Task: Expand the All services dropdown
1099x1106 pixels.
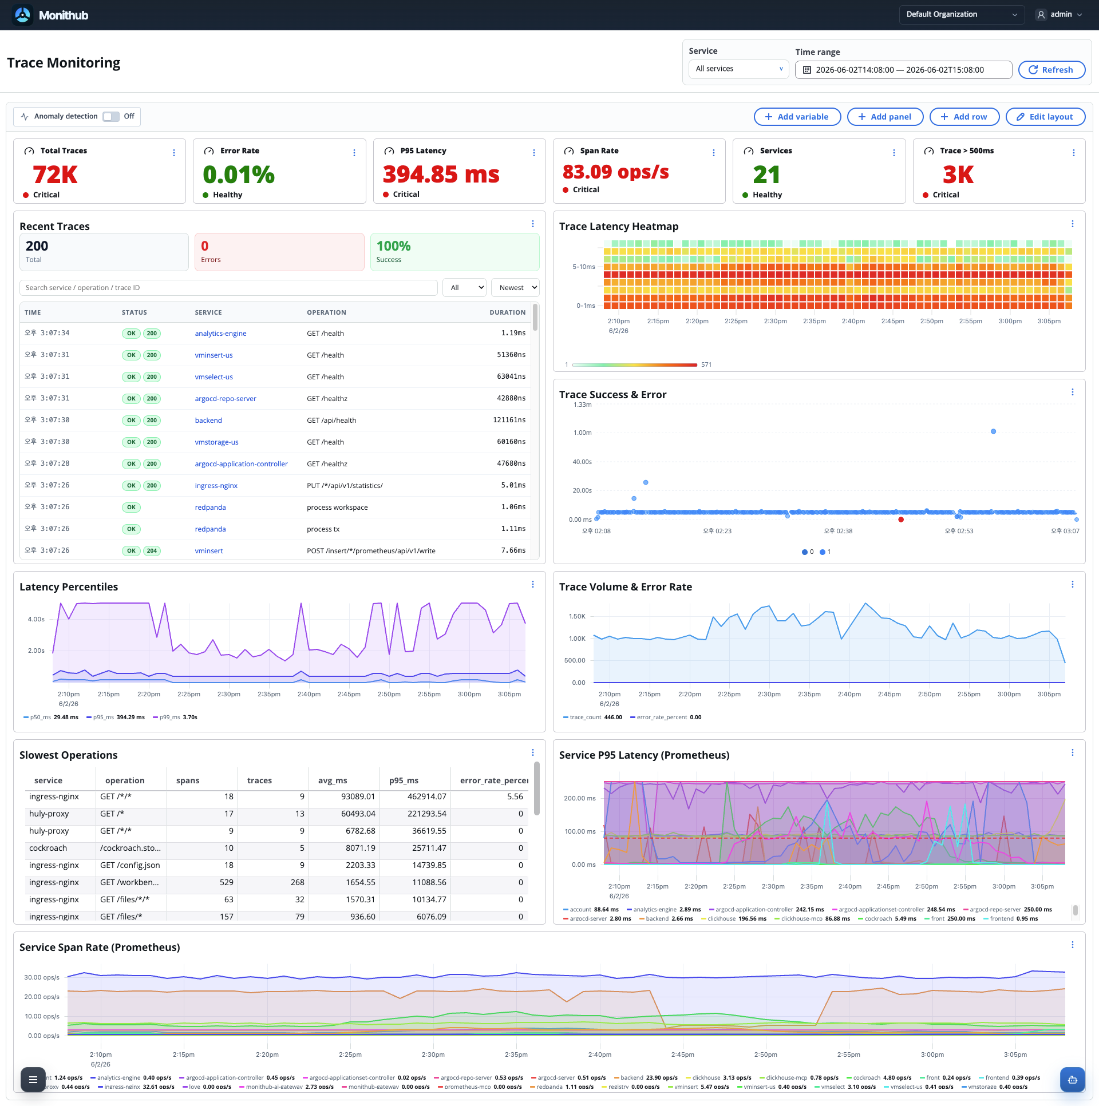Action: click(738, 69)
